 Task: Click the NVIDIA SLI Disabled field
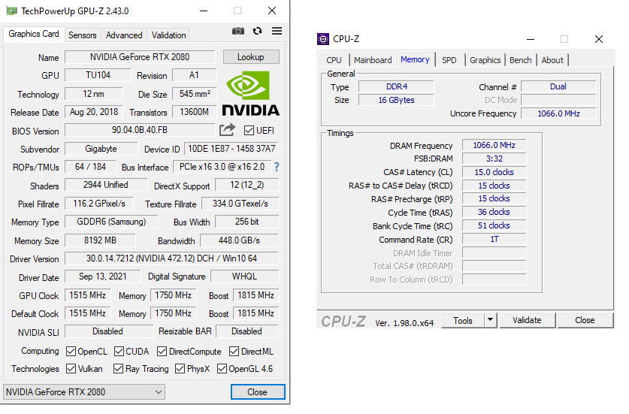click(107, 331)
